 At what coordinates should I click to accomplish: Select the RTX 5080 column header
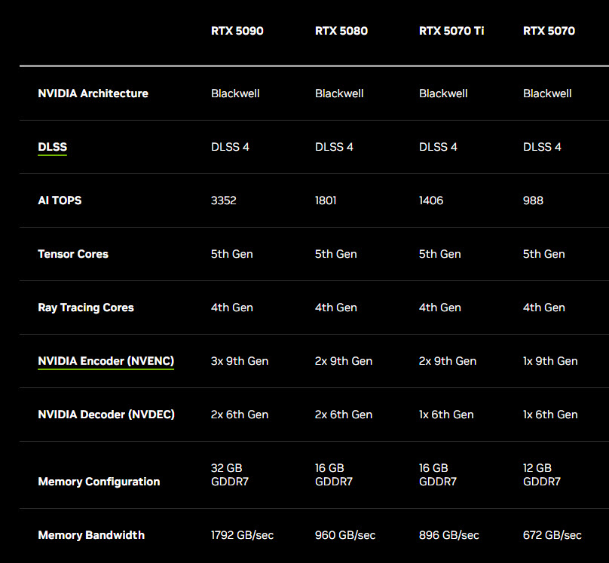(341, 31)
